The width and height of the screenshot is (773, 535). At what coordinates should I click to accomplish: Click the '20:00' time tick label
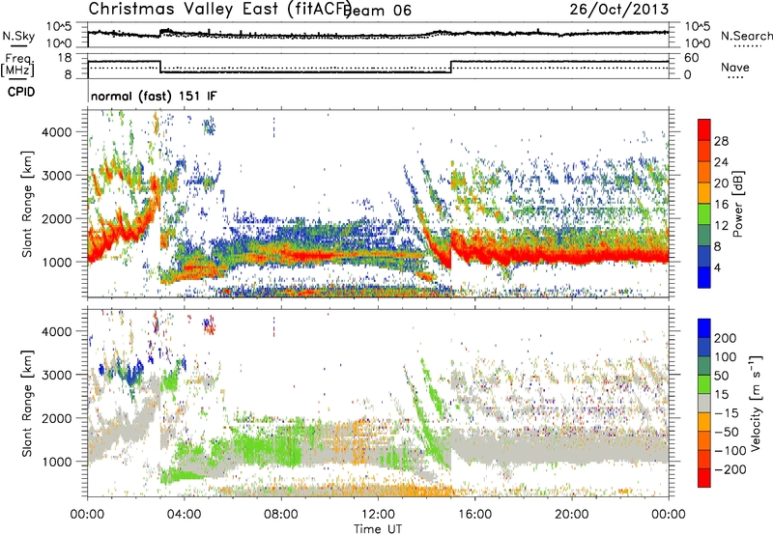pos(571,515)
